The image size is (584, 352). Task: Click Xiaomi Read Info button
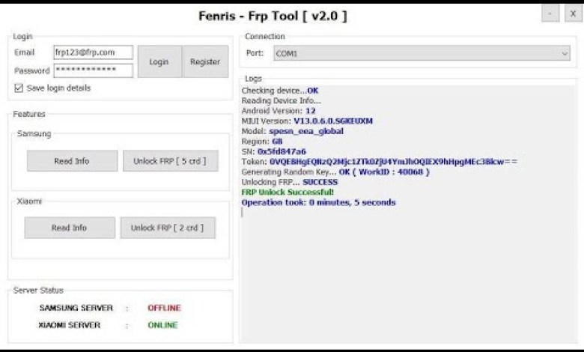point(70,228)
